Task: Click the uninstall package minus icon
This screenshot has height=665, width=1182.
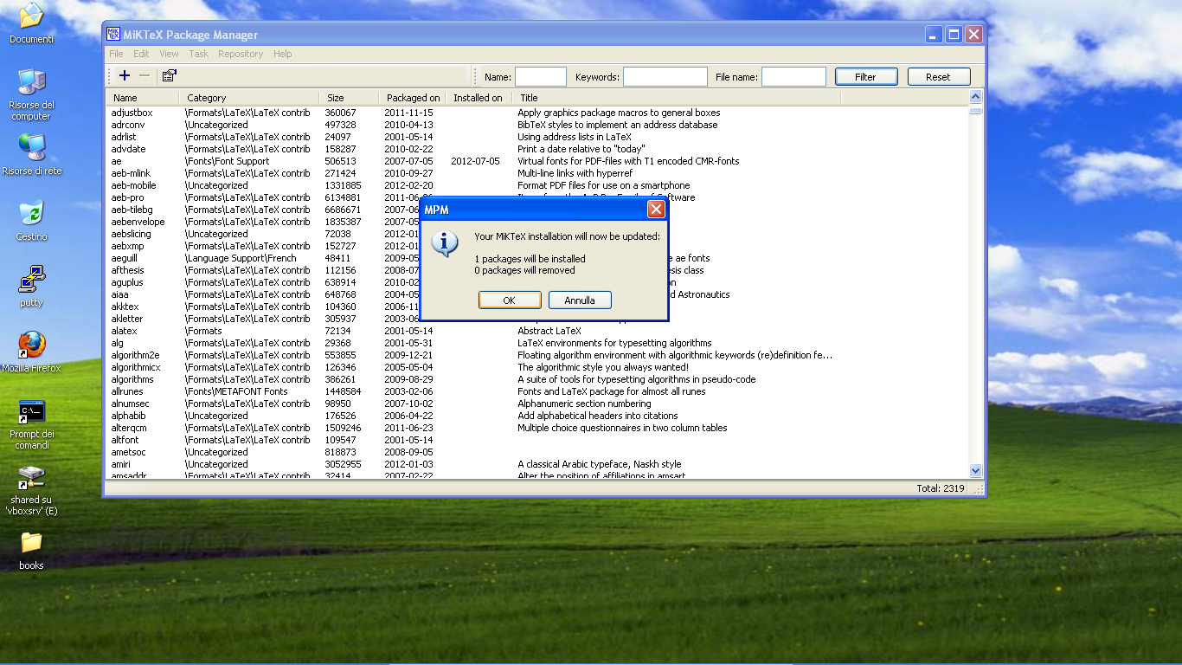Action: click(x=145, y=76)
